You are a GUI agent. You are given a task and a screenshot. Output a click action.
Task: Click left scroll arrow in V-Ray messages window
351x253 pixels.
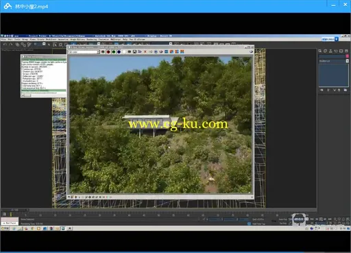point(23,95)
